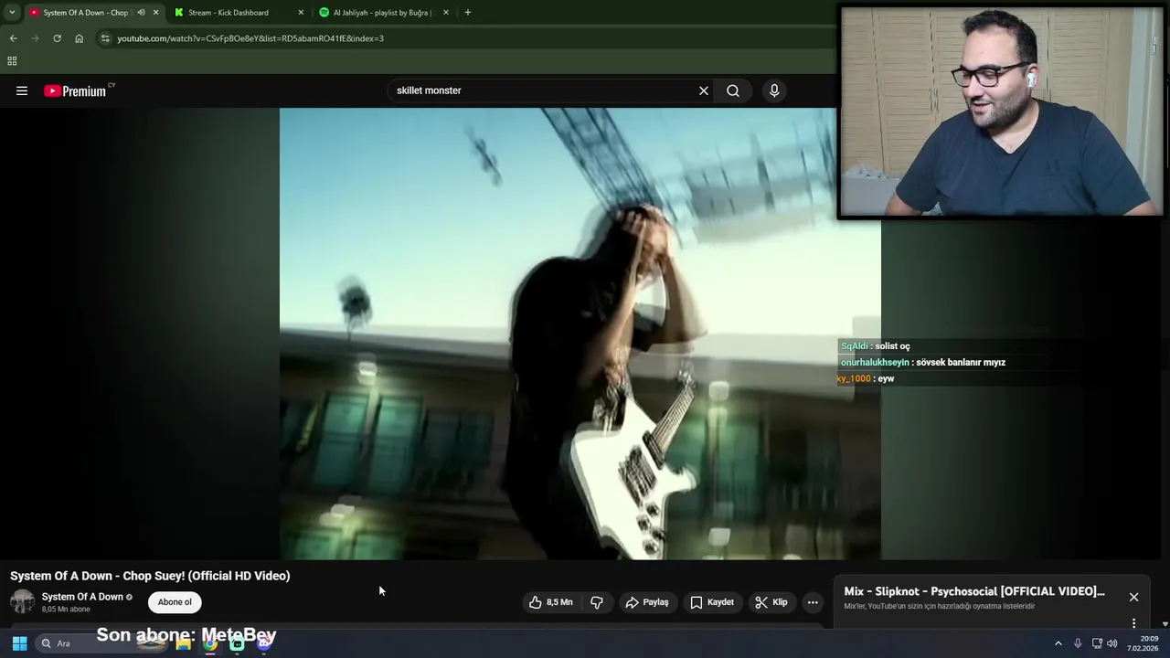Screen dimensions: 1170x658
Task: Open volume control in system tray
Action: click(x=1112, y=643)
